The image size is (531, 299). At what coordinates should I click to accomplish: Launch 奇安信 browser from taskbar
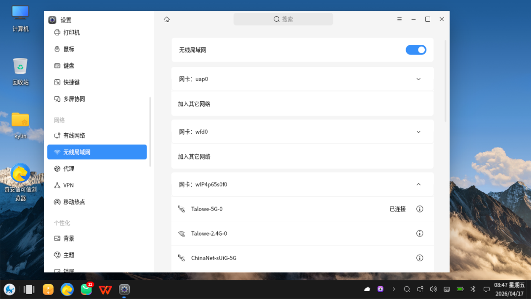(67, 290)
